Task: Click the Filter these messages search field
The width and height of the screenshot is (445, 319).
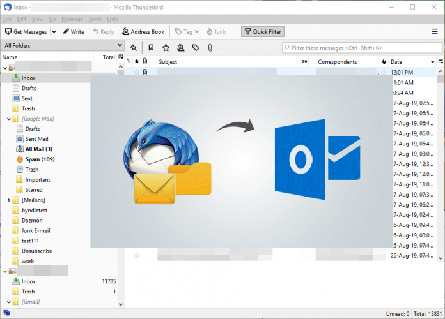Action: (x=362, y=48)
